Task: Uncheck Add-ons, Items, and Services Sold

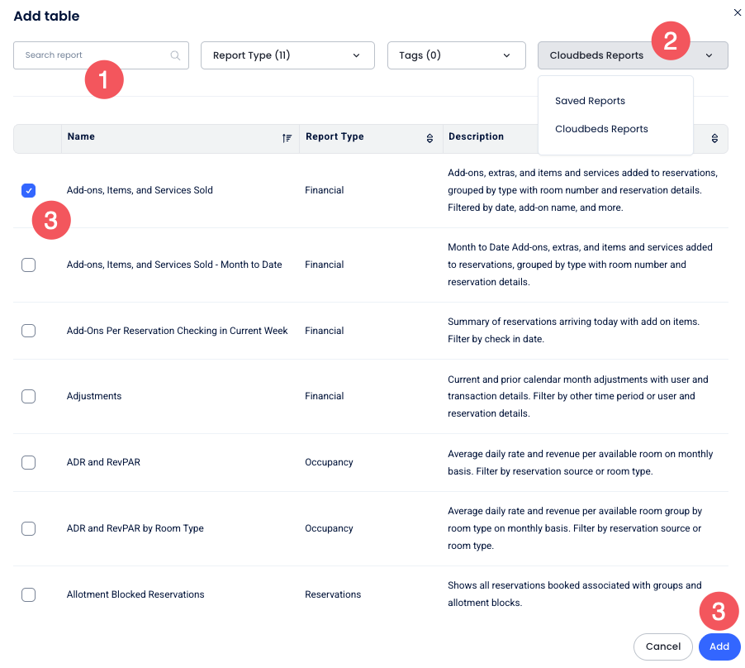Action: [29, 191]
